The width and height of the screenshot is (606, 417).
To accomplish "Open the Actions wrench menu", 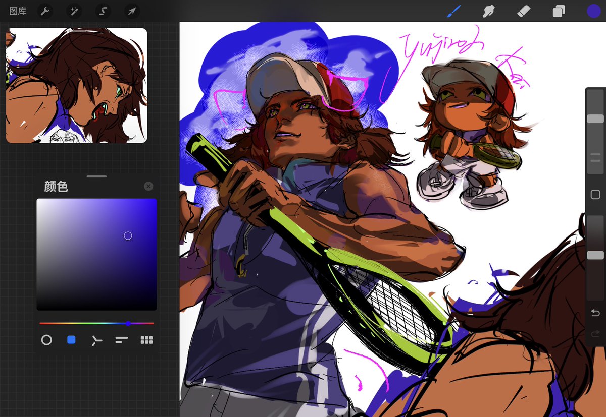I will pos(45,11).
